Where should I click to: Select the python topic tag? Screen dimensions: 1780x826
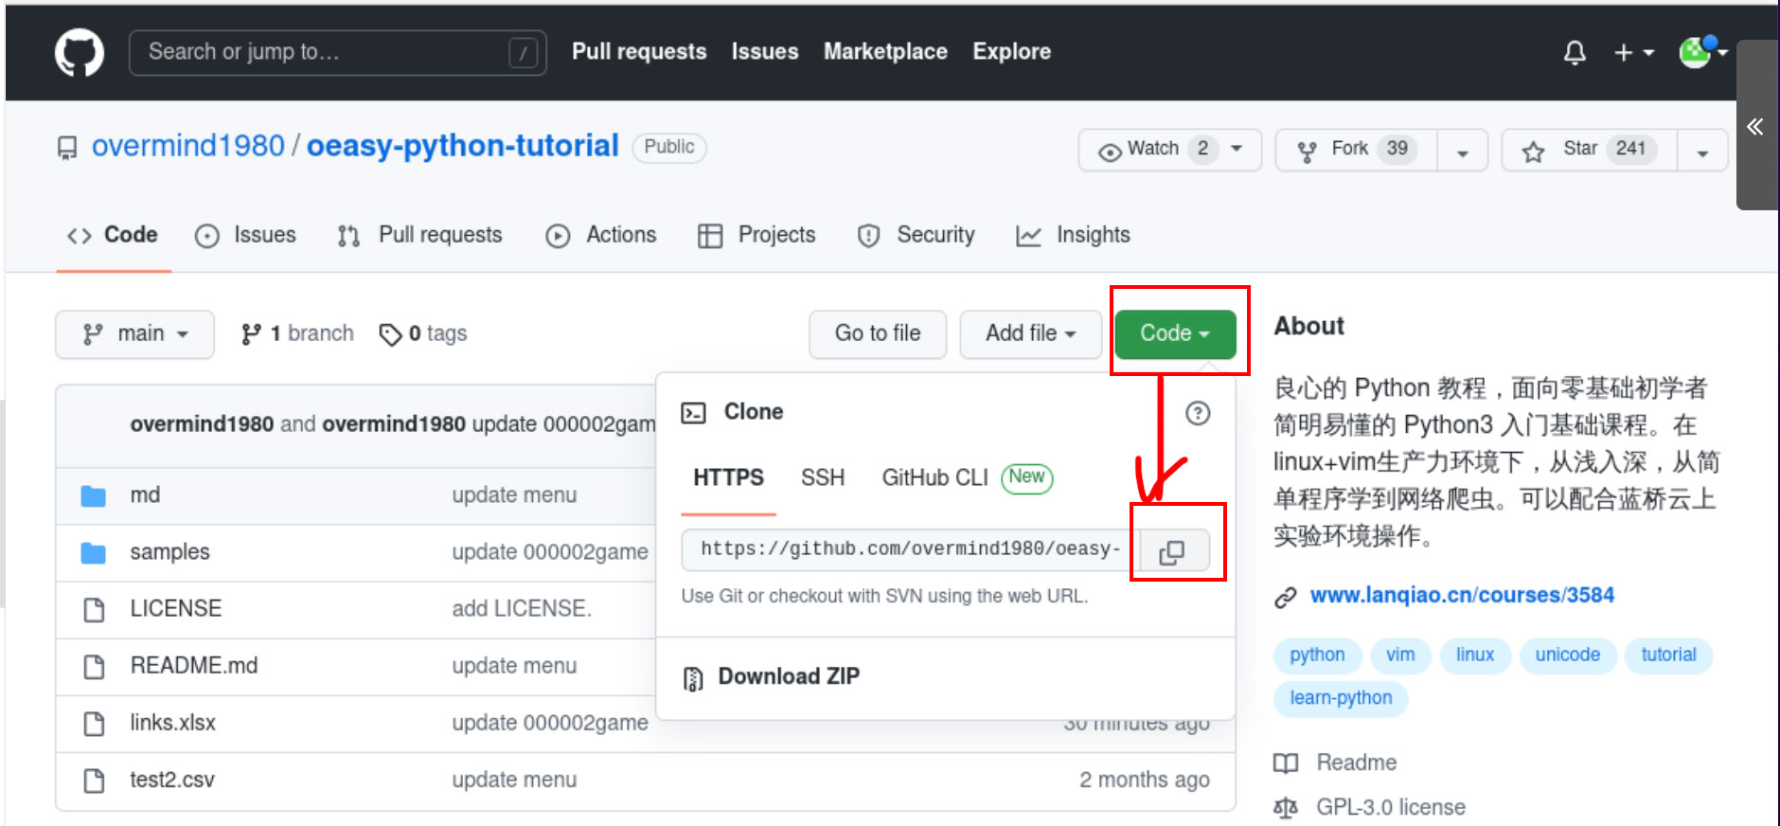click(1317, 655)
